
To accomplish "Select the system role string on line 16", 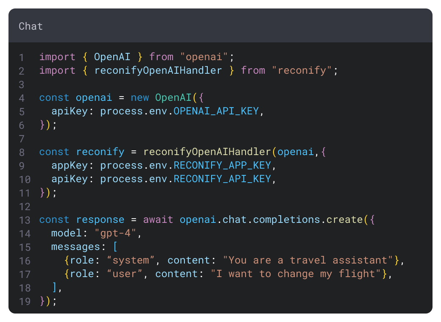I will 130,260.
